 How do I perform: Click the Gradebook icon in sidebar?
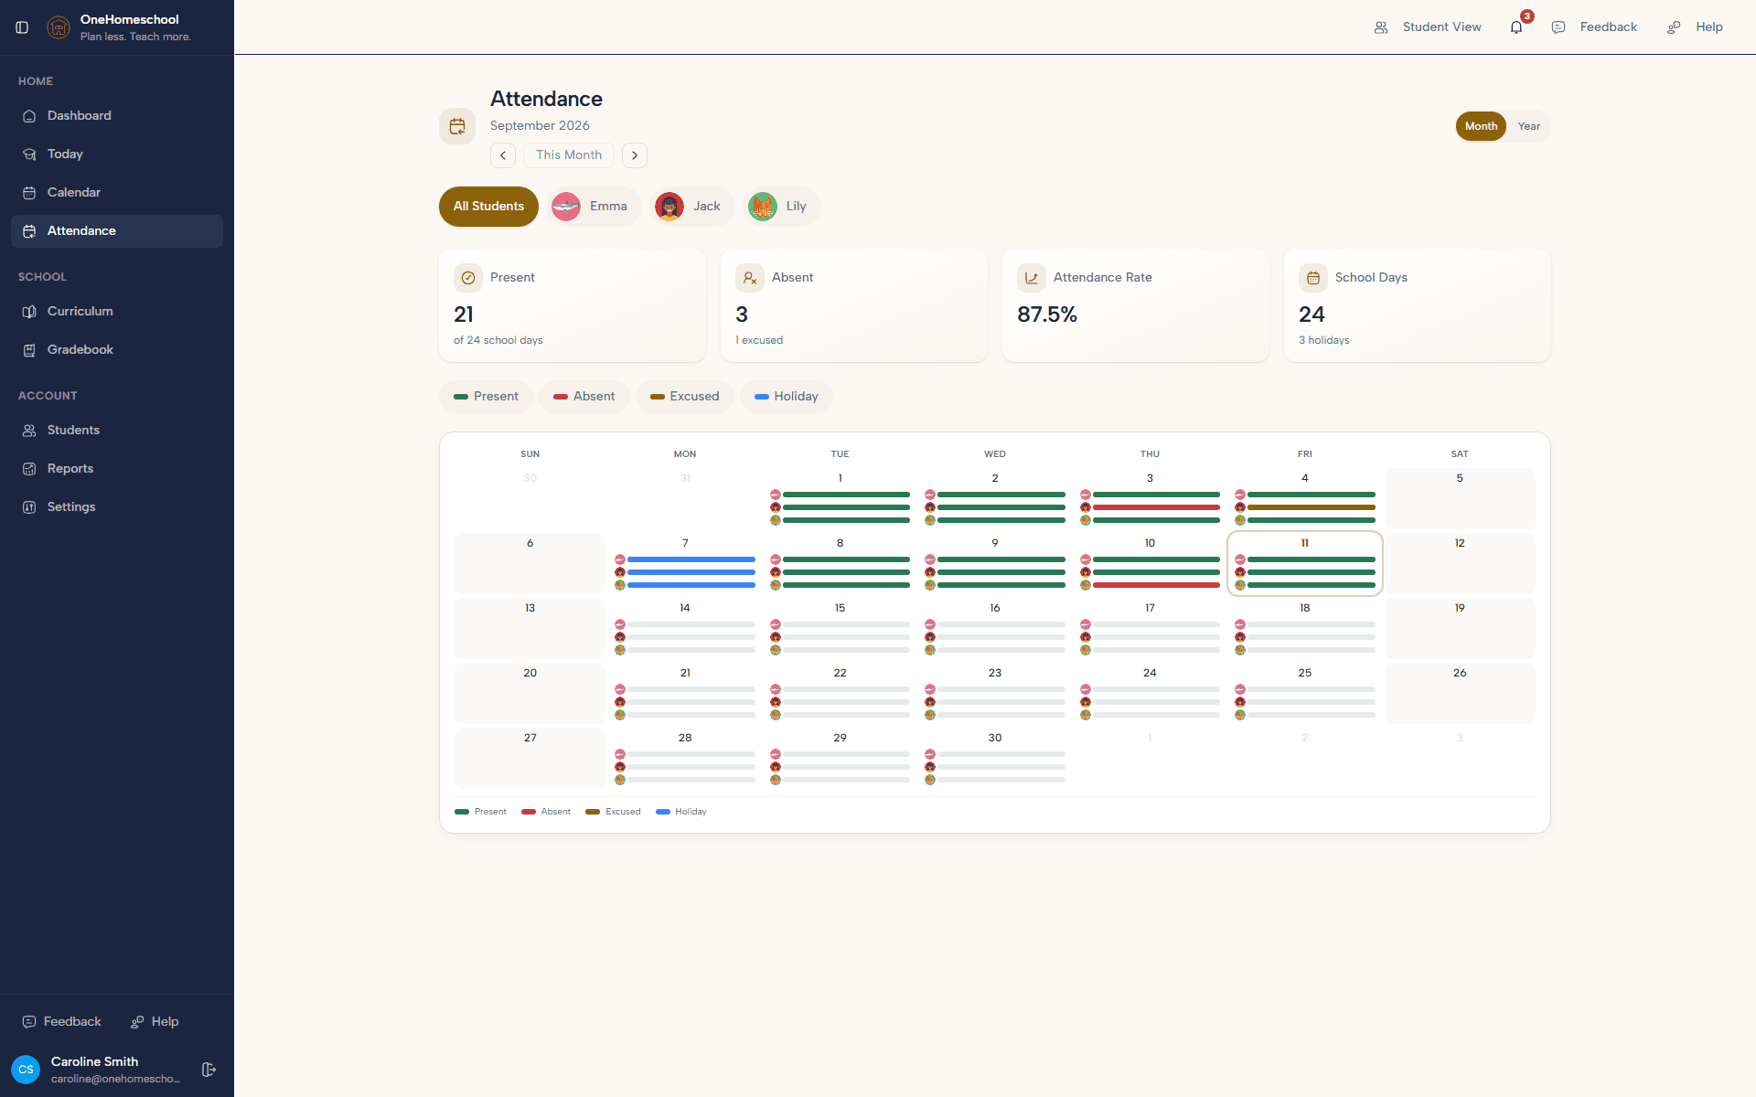pos(29,350)
